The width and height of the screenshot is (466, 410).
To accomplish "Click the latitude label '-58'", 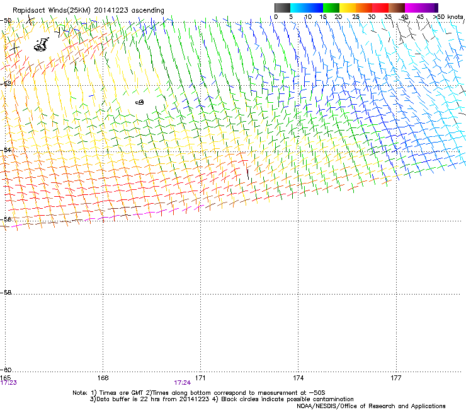I will point(6,293).
